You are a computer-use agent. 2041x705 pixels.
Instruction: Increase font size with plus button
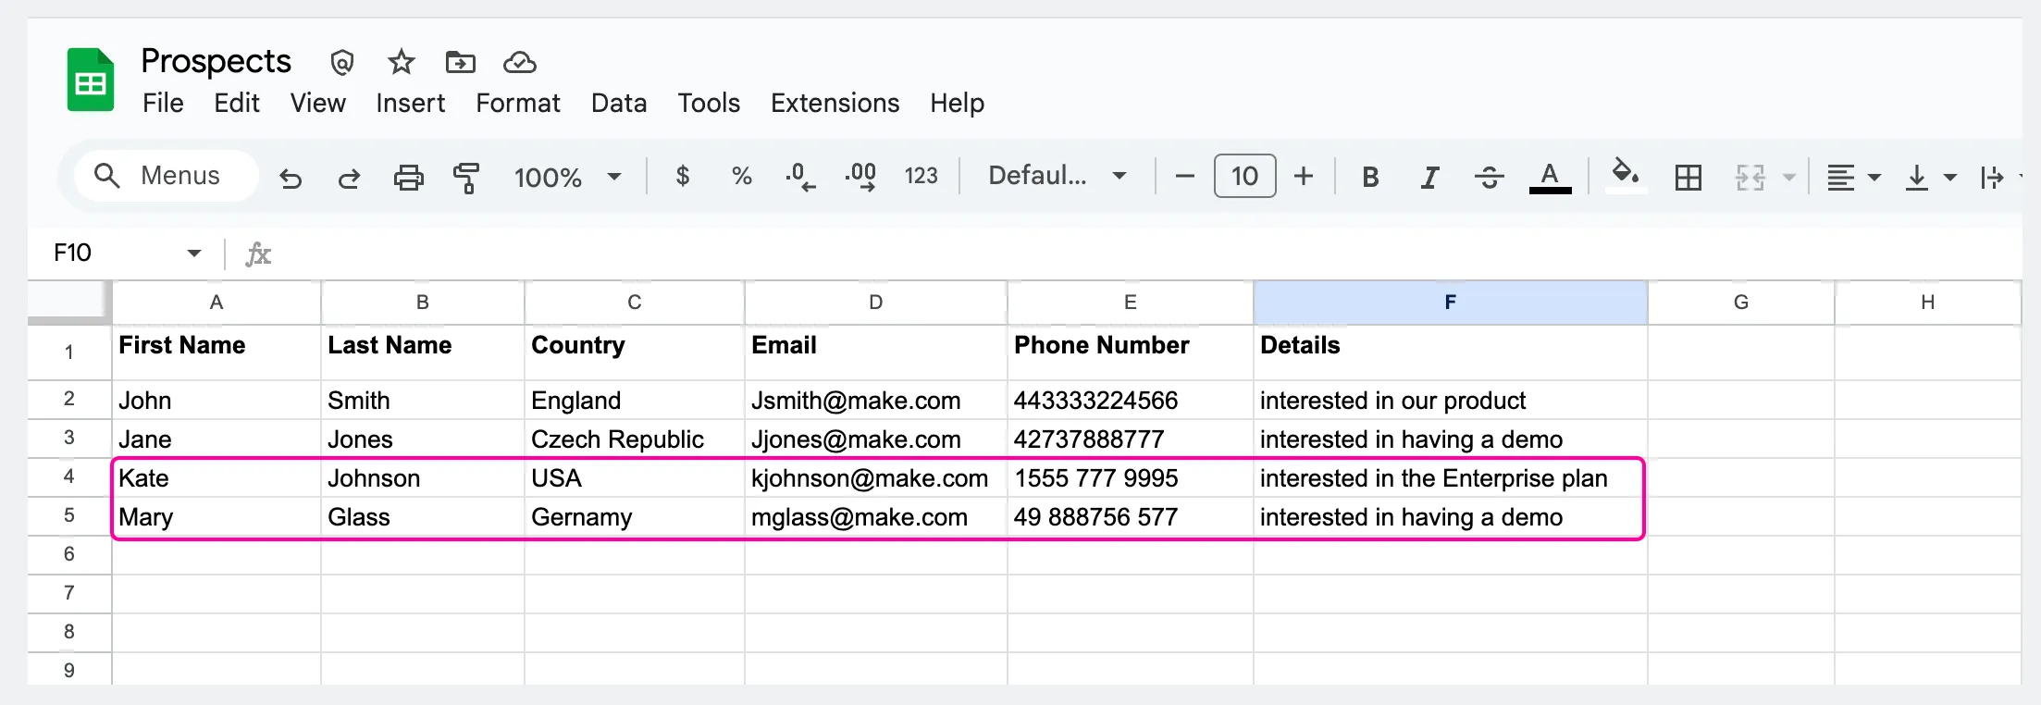1304,176
